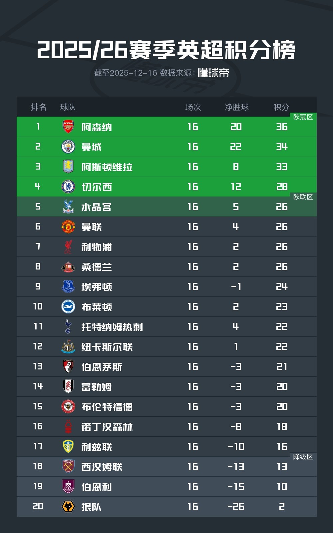
Task: Click the Manchester City badge
Action: 68,147
